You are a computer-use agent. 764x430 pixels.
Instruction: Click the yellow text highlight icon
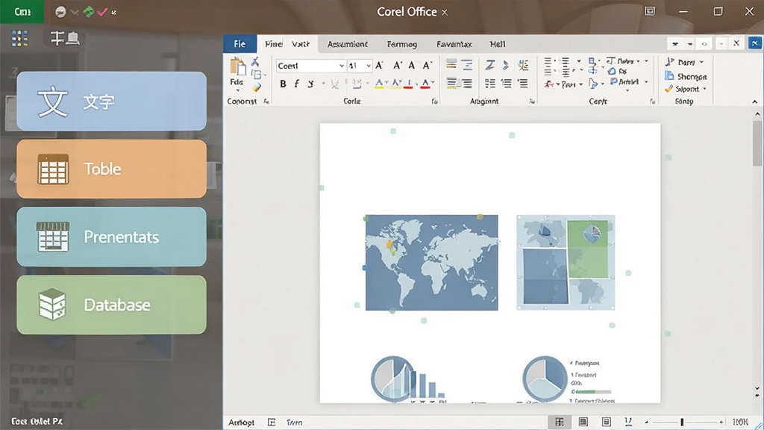tap(378, 84)
